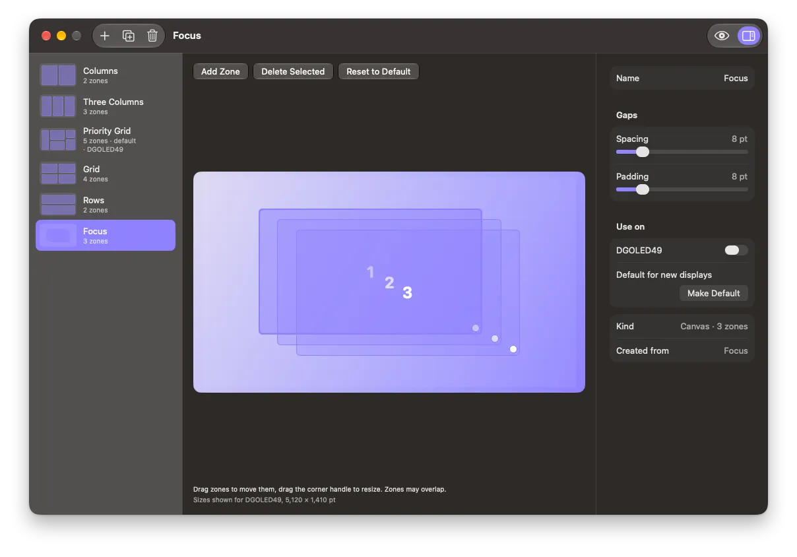Select the Focus layout thumbnail icon
The height and width of the screenshot is (557, 797).
coord(58,236)
